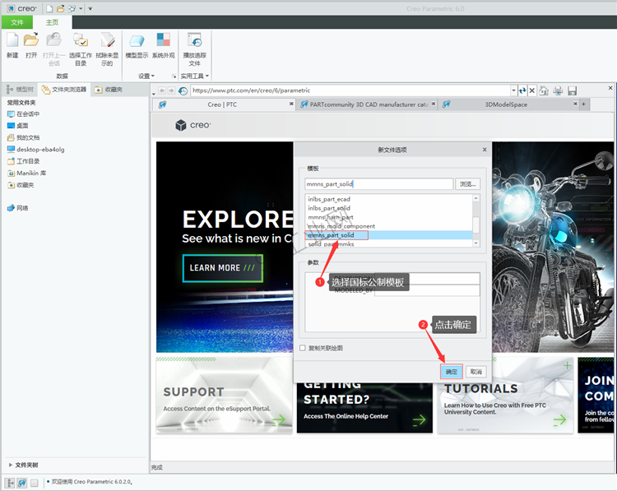This screenshot has height=491, width=617.
Task: Open 桌面 common folder
Action: (x=18, y=126)
